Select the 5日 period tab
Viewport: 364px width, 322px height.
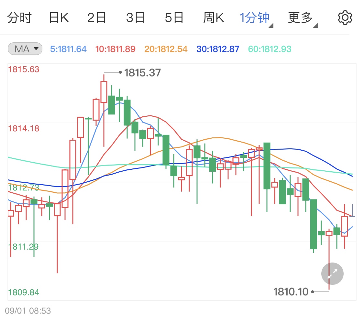tap(174, 18)
